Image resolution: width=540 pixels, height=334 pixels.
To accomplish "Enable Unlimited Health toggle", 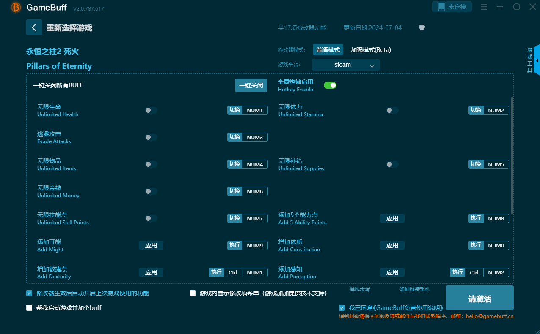I will click(151, 110).
